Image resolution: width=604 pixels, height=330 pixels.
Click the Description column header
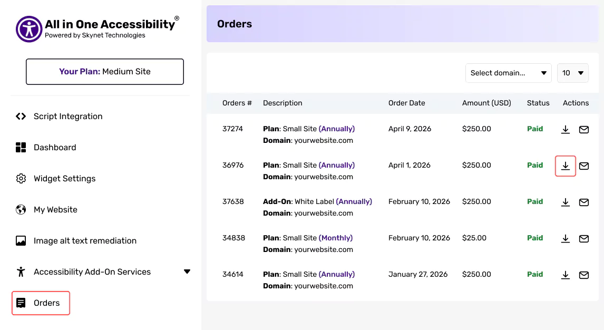[x=282, y=103]
